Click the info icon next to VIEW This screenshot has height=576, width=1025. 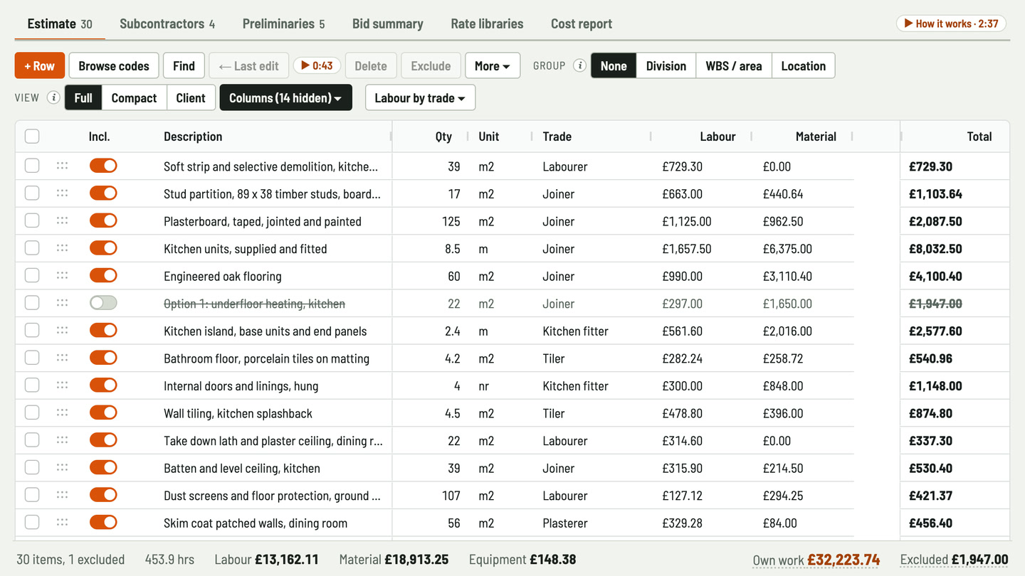(53, 97)
